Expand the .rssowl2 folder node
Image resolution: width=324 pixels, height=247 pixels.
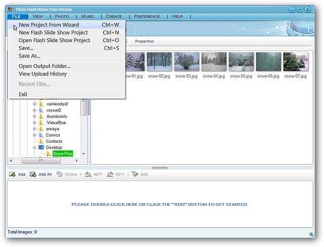click(34, 110)
